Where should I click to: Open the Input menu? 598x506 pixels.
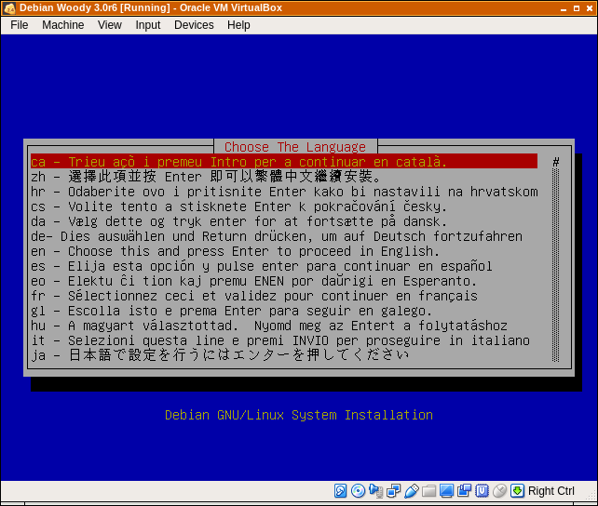pos(148,25)
